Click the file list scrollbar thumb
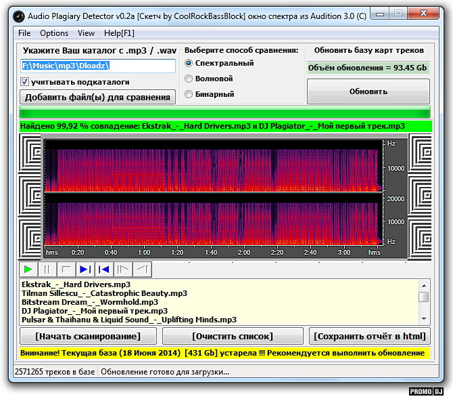The width and height of the screenshot is (453, 405). 424,297
